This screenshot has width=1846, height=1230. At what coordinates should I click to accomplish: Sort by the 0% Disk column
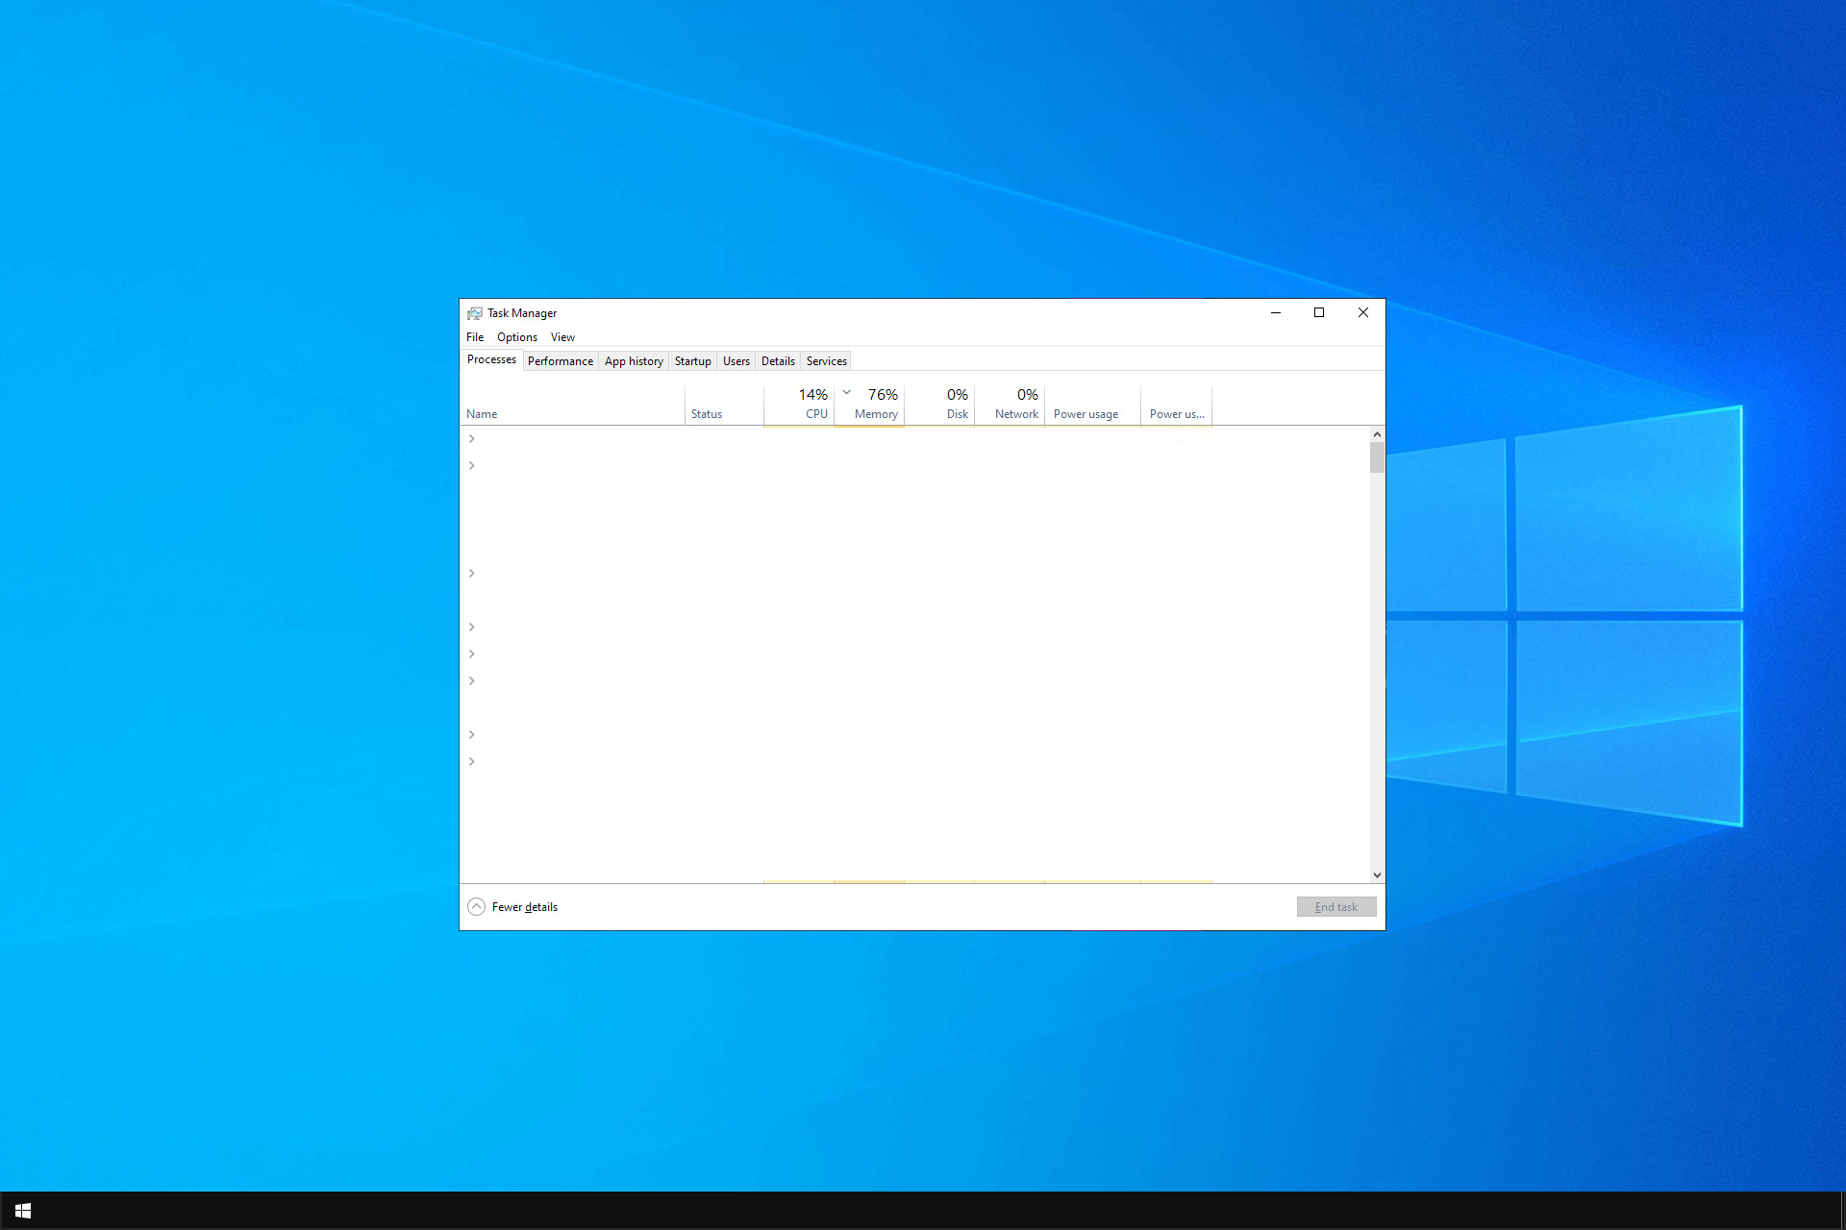click(x=939, y=406)
